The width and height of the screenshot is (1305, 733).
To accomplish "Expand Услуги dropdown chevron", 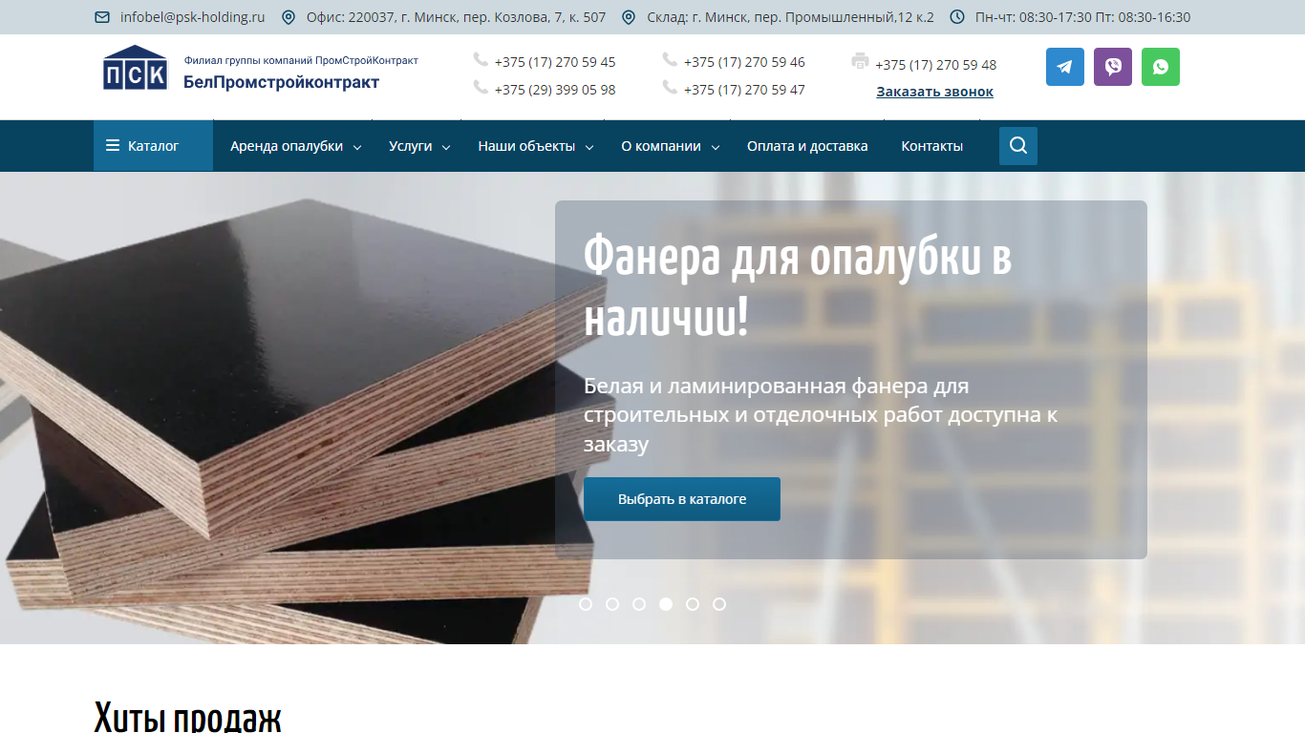I will tap(446, 148).
